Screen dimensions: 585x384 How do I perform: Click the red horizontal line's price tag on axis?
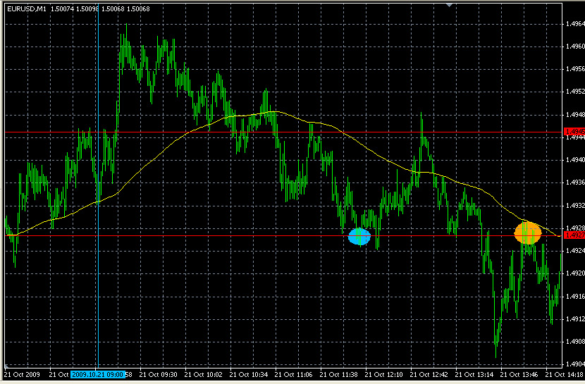(x=574, y=235)
